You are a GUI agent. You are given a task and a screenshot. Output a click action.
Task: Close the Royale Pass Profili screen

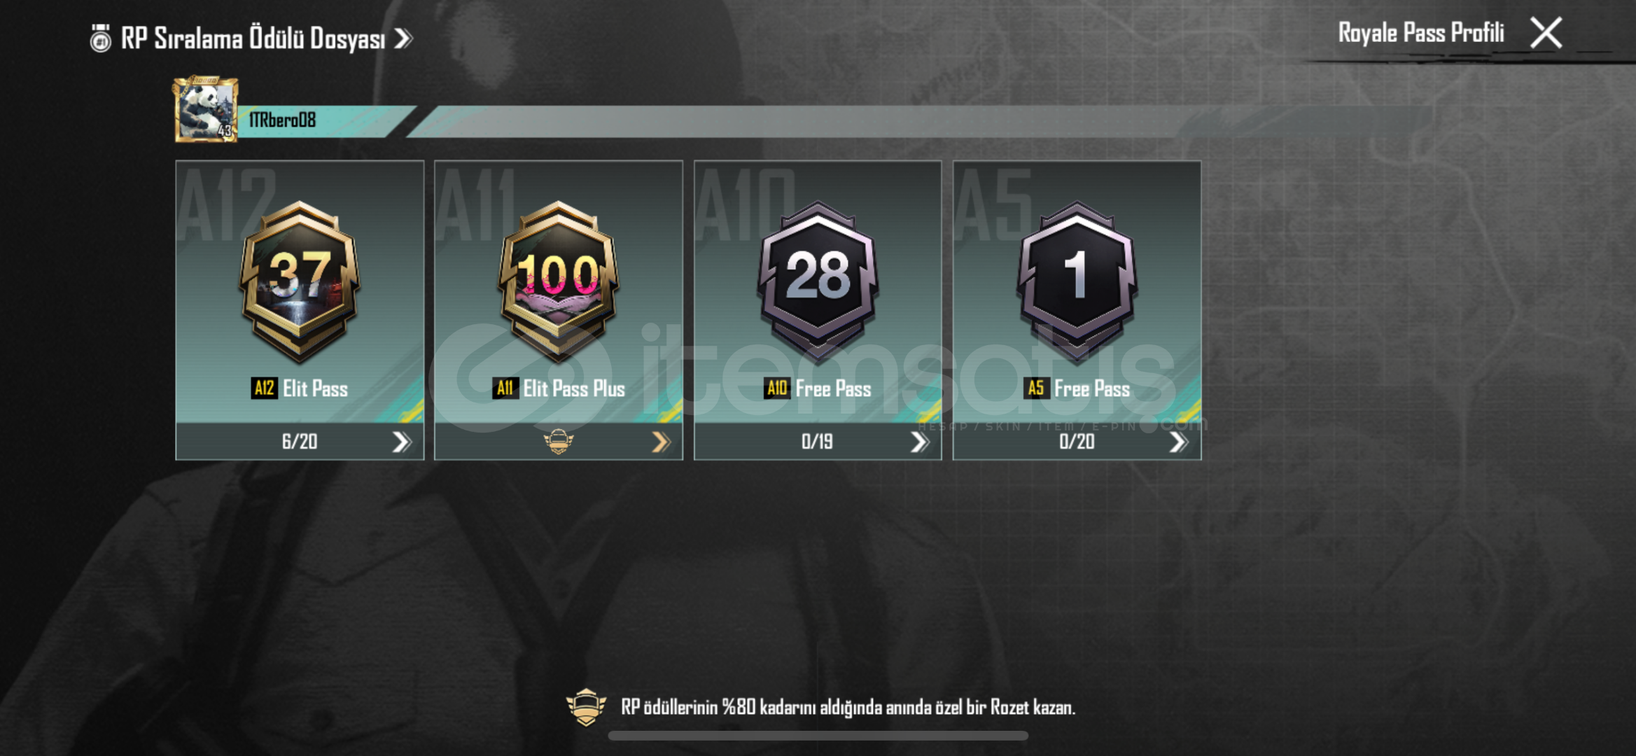pyautogui.click(x=1546, y=33)
